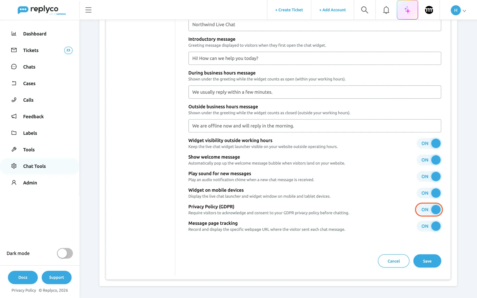Turn off Widget visibility outside working hours
Image resolution: width=477 pixels, height=298 pixels.
[x=429, y=143]
